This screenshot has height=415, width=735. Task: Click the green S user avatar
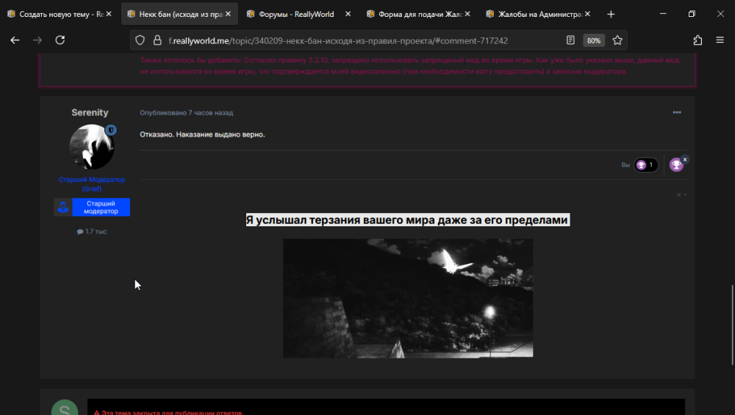click(65, 408)
